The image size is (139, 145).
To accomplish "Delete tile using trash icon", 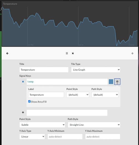I will point(67,53).
